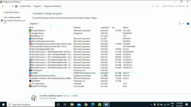Click the VALORANT program icon
The height and width of the screenshot is (107, 191).
click(x=30, y=81)
